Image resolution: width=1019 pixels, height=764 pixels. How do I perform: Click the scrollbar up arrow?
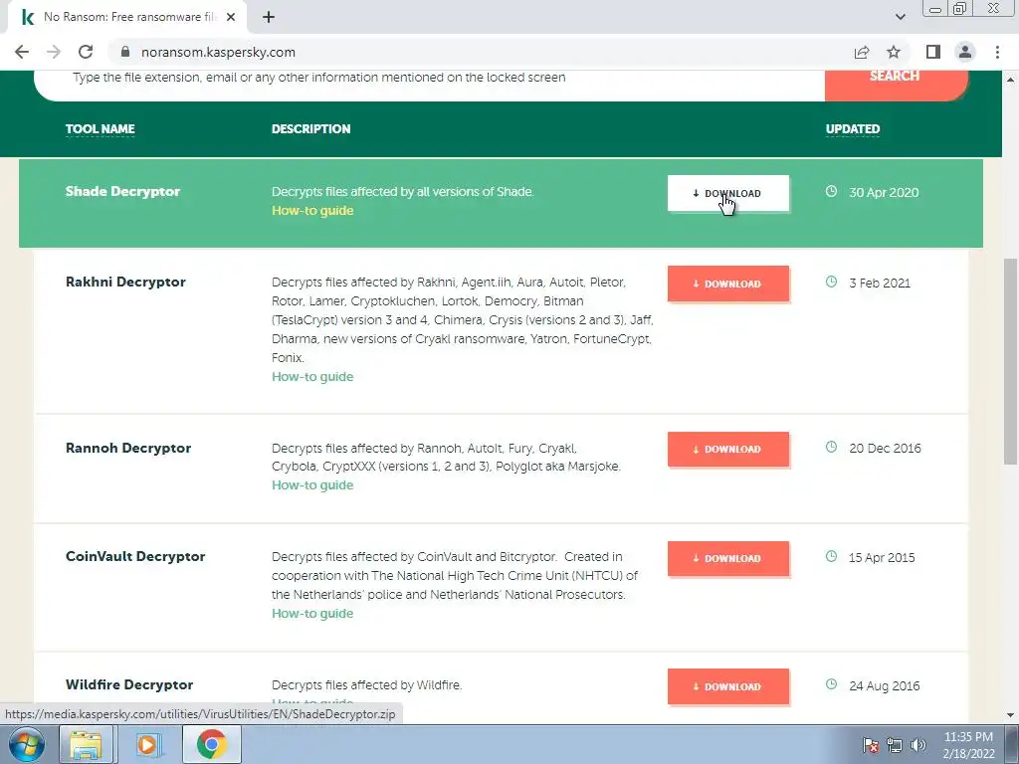[x=1010, y=79]
